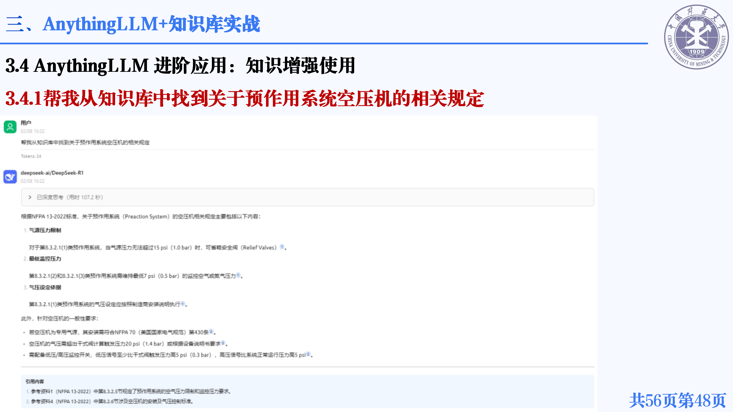
Task: Click user message '帮我从知识库中找到关于预作用系统空压机的相关规定'
Action: click(x=85, y=142)
